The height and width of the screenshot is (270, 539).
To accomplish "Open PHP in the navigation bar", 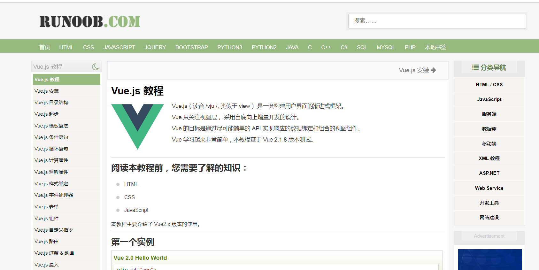I will pos(410,47).
